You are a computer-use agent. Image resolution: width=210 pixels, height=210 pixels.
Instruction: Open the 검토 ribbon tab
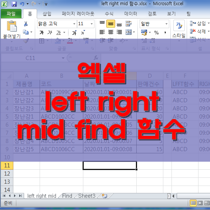pos(152,14)
